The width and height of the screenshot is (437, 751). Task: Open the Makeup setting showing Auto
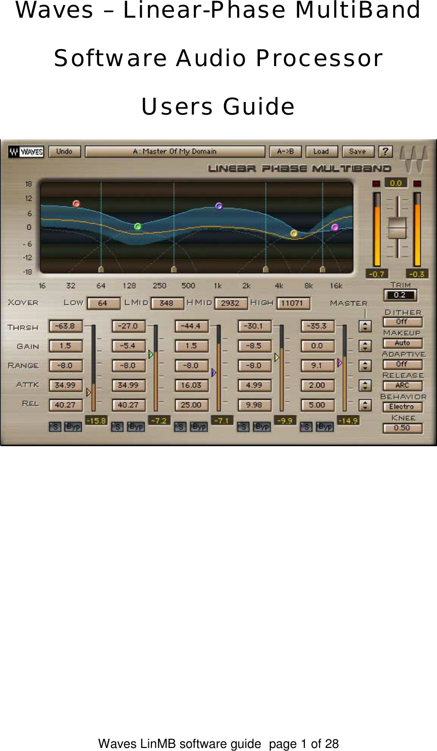tap(402, 343)
